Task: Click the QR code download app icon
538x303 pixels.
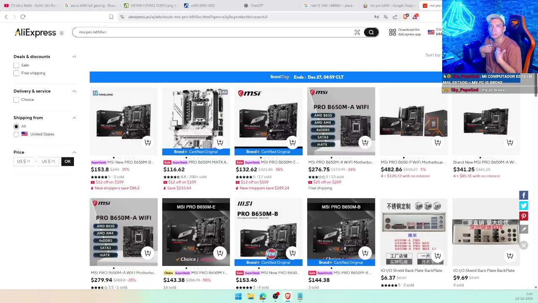Action: click(392, 32)
